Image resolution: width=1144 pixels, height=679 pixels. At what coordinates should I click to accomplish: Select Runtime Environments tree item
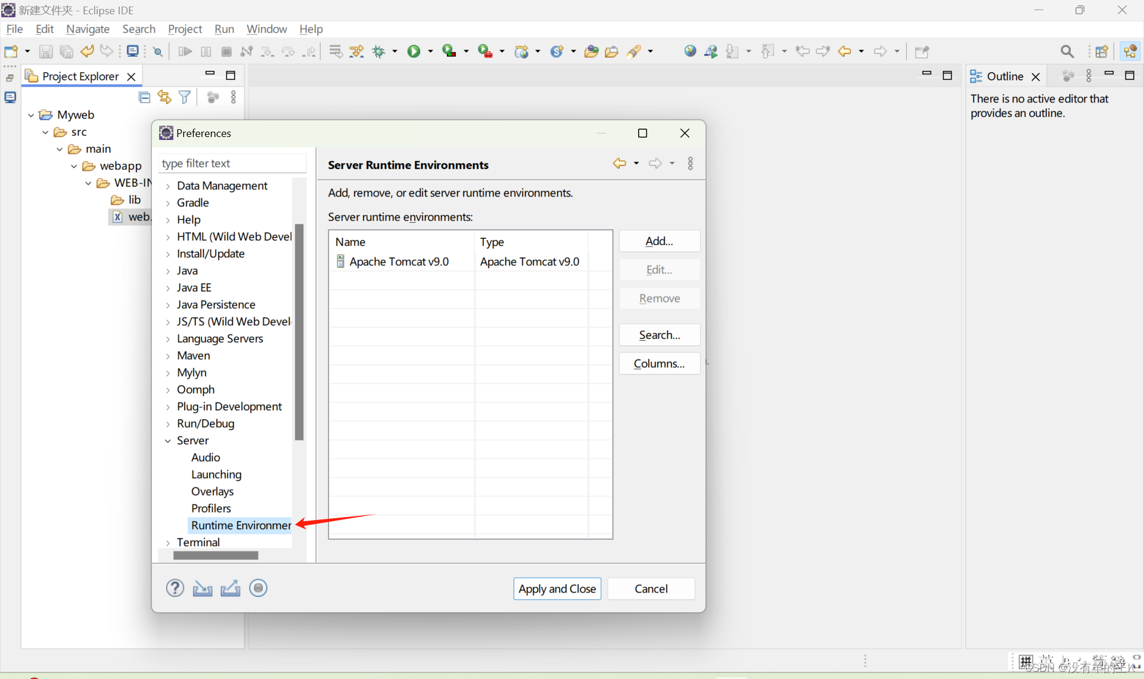coord(241,525)
